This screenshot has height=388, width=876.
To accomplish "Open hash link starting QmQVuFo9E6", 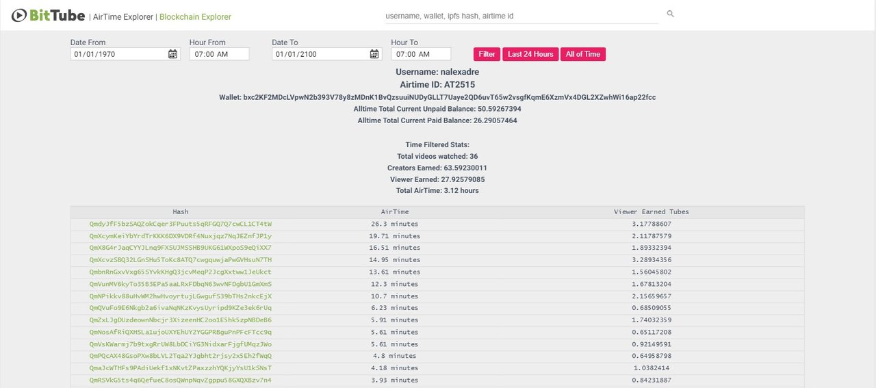I will tap(180, 308).
